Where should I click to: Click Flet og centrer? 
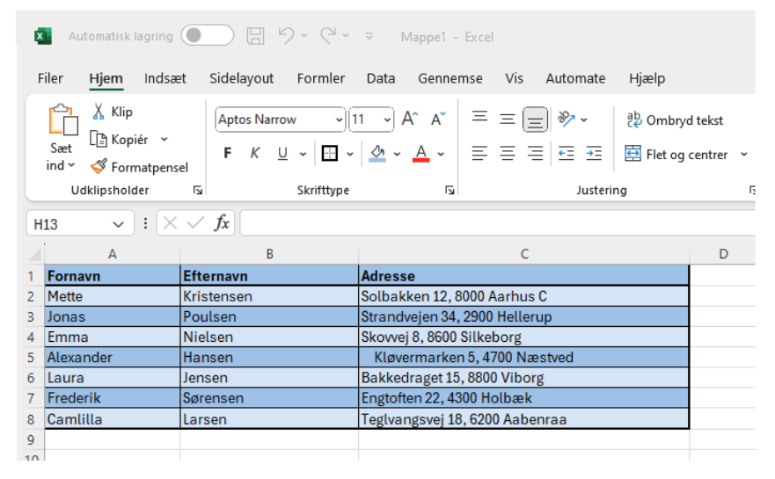pos(676,154)
